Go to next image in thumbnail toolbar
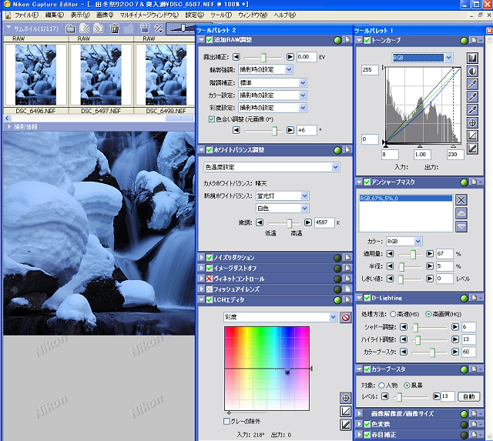Viewport: 493px width, 441px height. (98, 29)
